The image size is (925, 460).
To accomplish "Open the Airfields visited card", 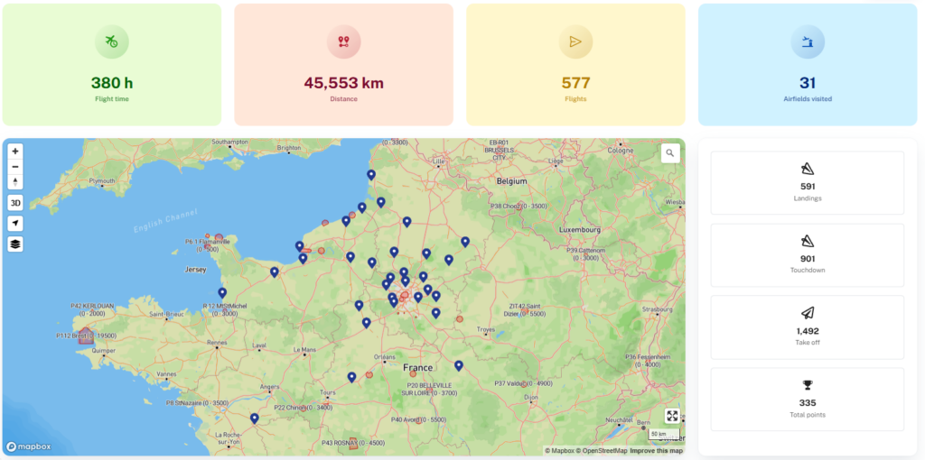I will (807, 65).
